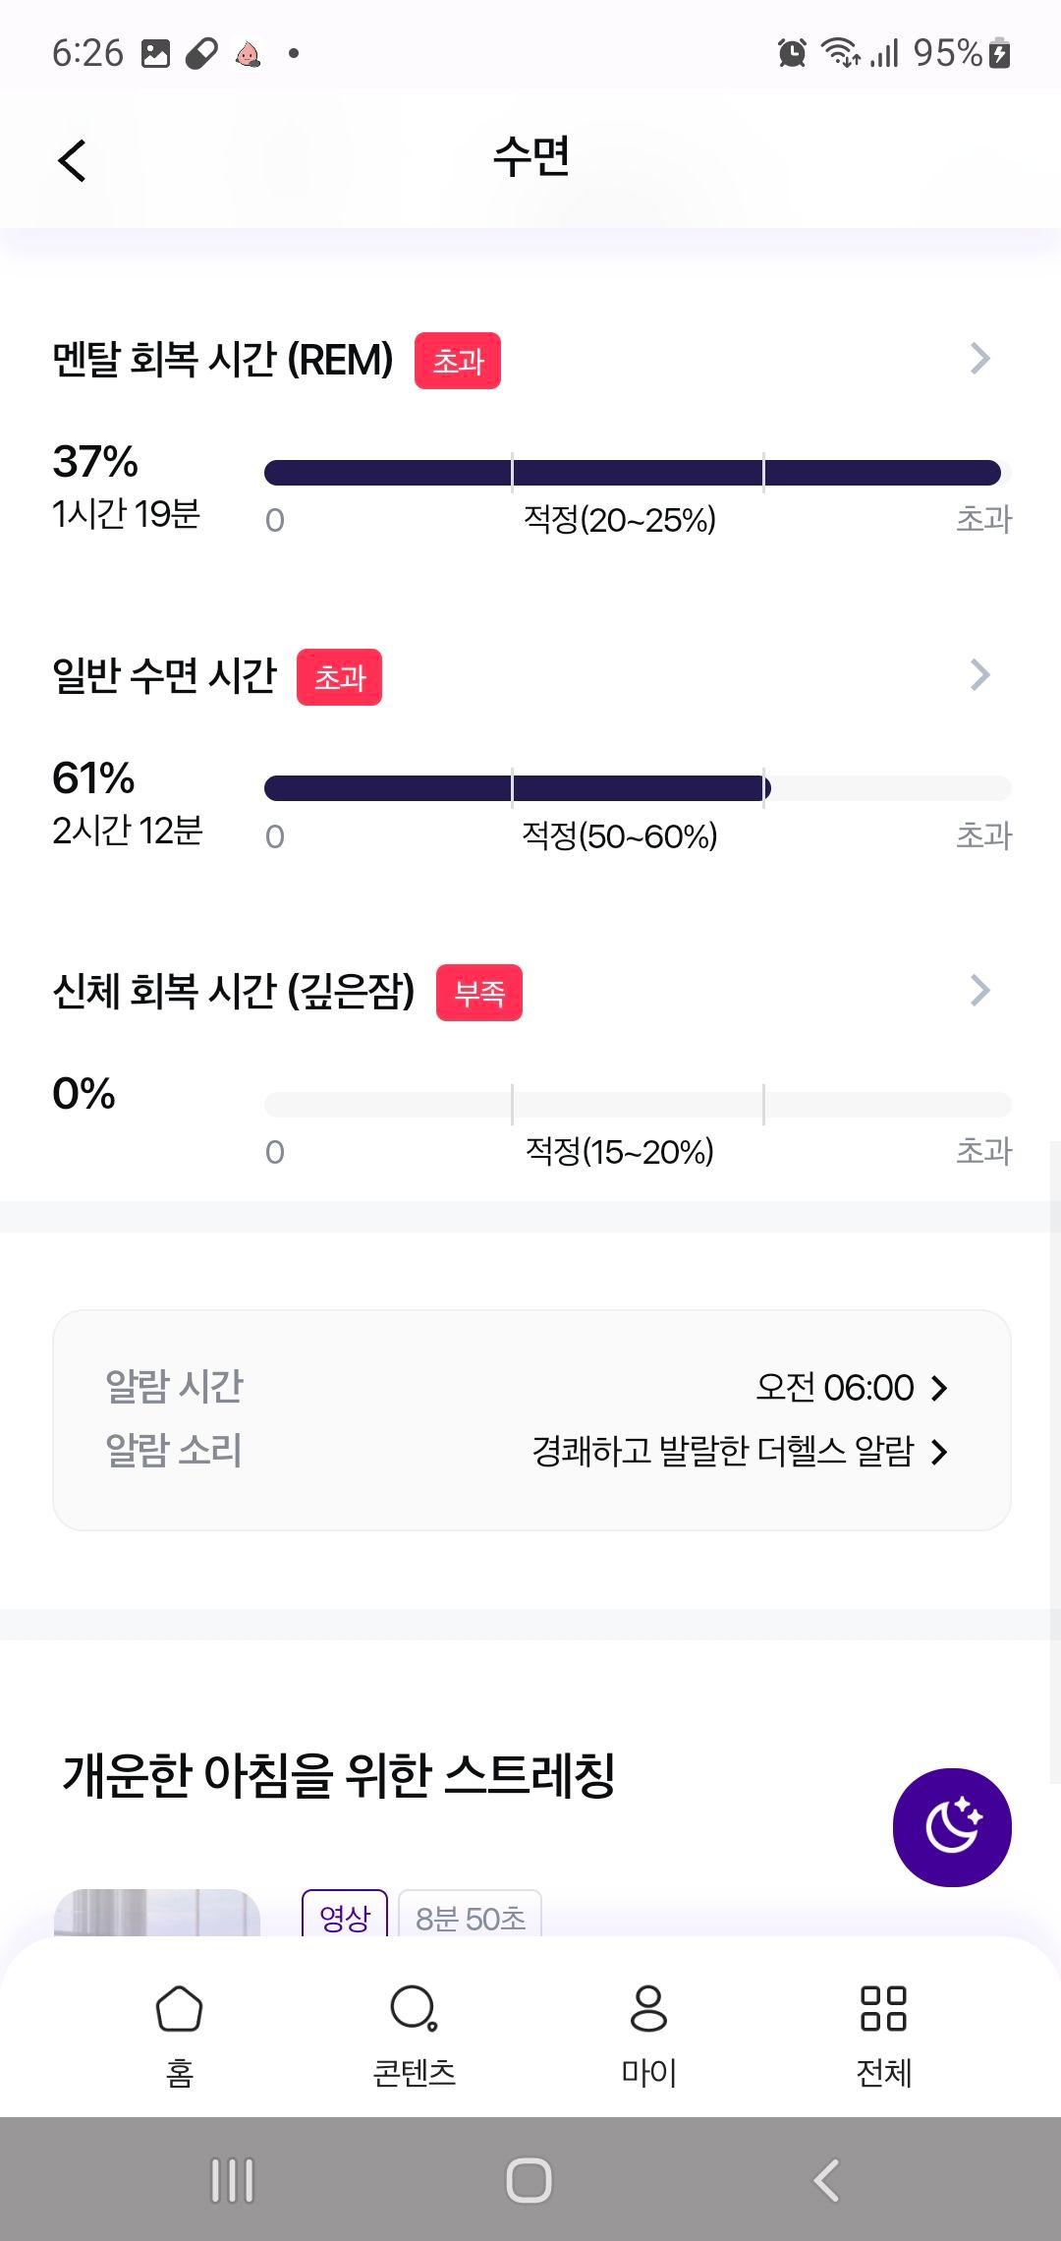Screen dimensions: 1061x2241
Task: Expand 신체 회복 시간 (깊은잠) details chevron
Action: coord(979,991)
